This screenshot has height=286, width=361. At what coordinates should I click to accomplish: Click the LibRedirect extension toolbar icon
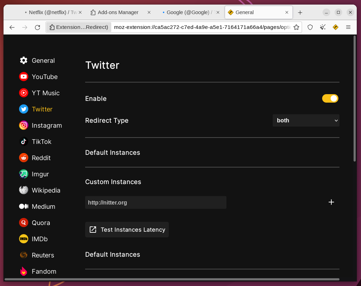click(336, 27)
